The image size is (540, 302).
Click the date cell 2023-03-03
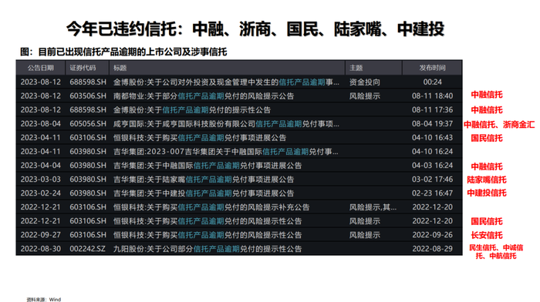(x=41, y=180)
